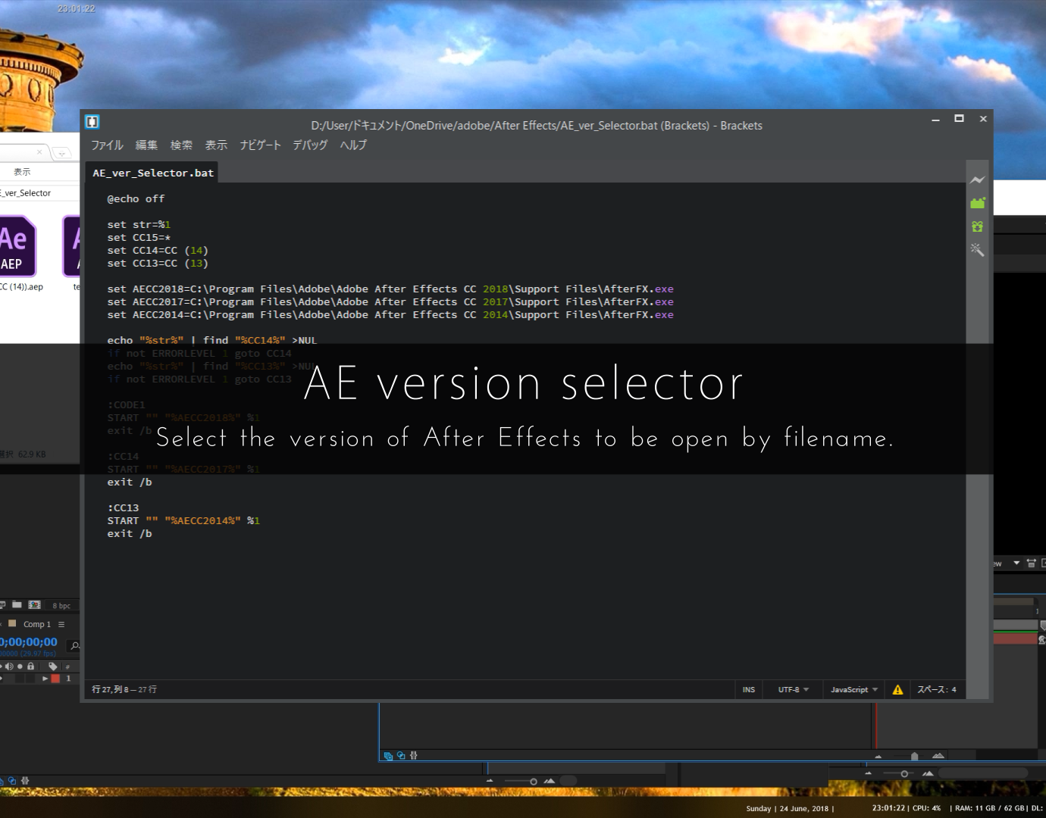Image resolution: width=1046 pixels, height=818 pixels.
Task: Click the スペース: 4 indent setting
Action: pyautogui.click(x=937, y=689)
